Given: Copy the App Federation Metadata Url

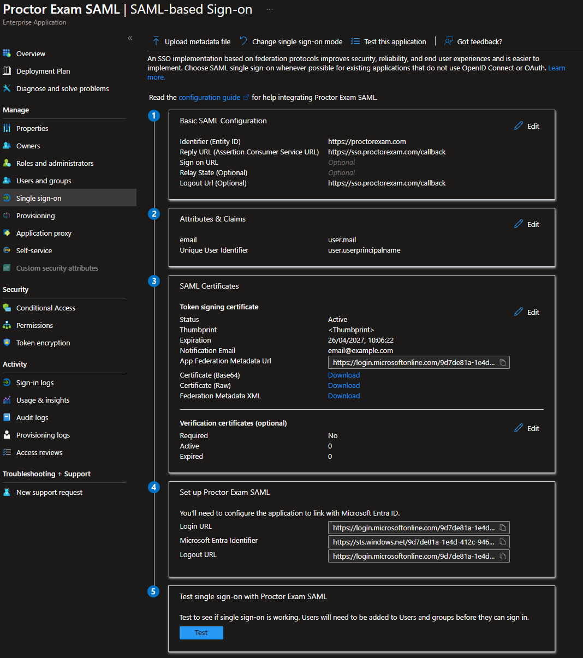Looking at the screenshot, I should (x=503, y=362).
